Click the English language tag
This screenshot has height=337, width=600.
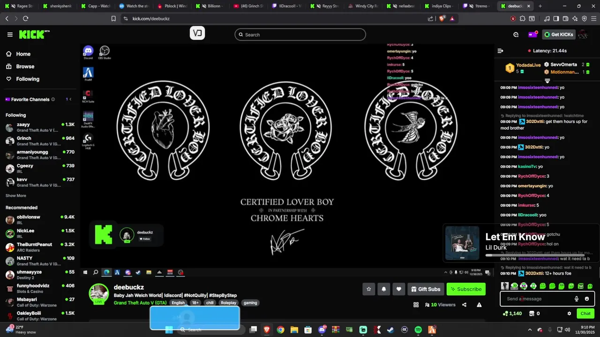pos(178,303)
